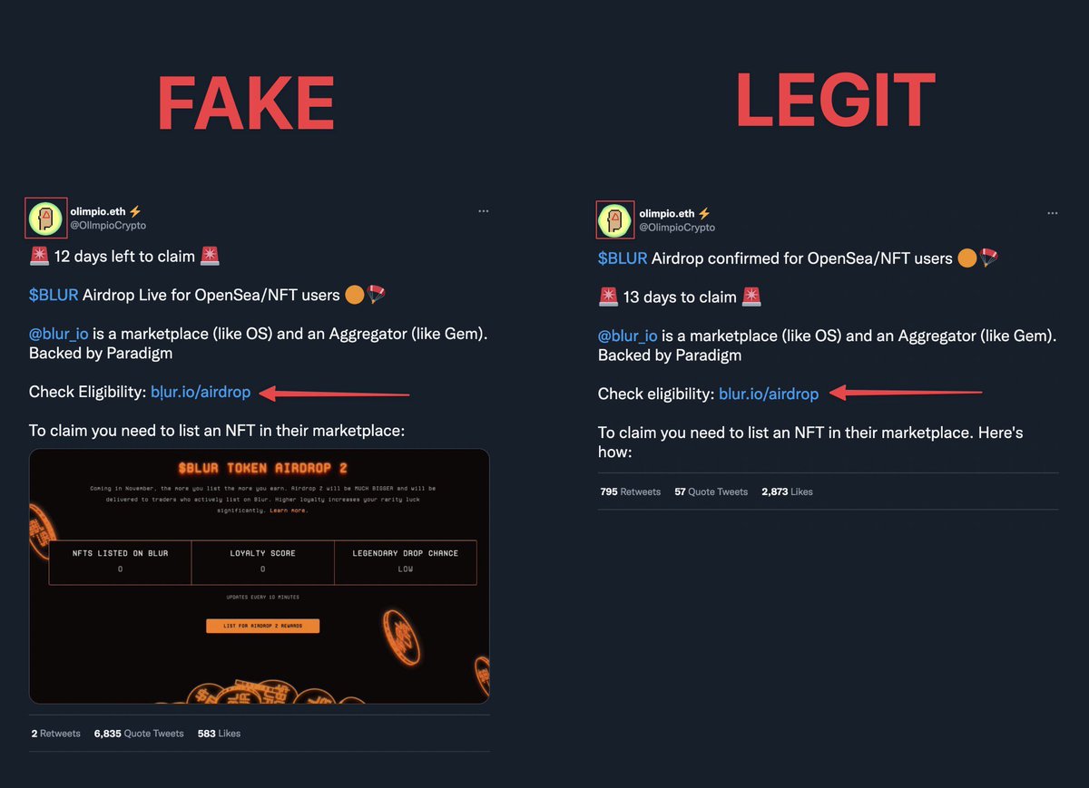This screenshot has height=788, width=1089.
Task: Open the $BLUR cashtag in fake tweet
Action: pyautogui.click(x=54, y=295)
